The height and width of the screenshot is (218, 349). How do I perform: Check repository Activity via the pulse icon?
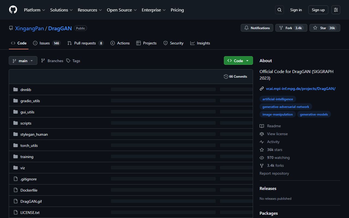pyautogui.click(x=262, y=142)
